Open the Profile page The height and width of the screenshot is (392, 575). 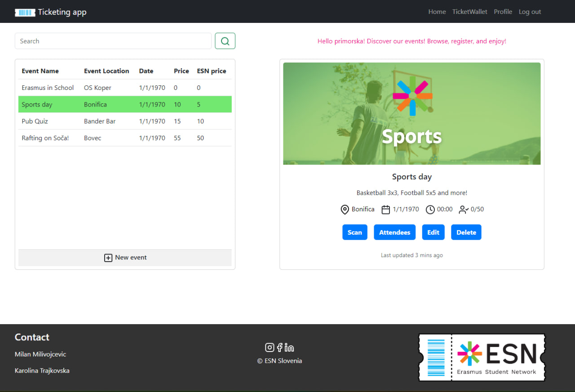click(503, 12)
